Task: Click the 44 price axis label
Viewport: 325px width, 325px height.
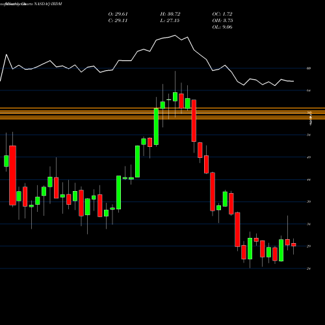Action: click(309, 179)
